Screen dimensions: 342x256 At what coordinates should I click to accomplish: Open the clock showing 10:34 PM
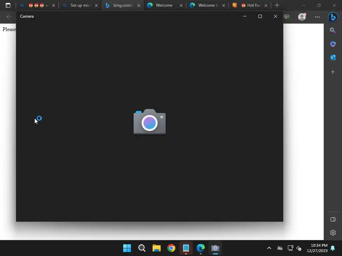tap(317, 248)
